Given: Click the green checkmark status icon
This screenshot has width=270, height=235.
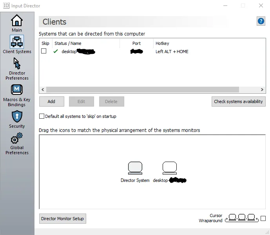Looking at the screenshot, I should click(x=56, y=51).
